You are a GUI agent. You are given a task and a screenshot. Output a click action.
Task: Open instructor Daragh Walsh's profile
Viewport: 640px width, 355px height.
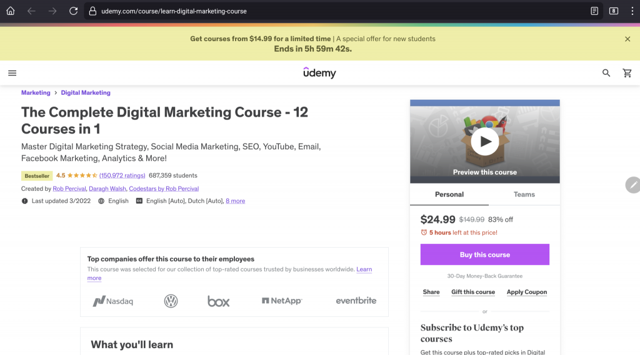[107, 188]
